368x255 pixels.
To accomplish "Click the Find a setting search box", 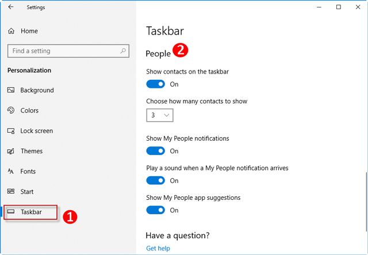I will (x=63, y=51).
